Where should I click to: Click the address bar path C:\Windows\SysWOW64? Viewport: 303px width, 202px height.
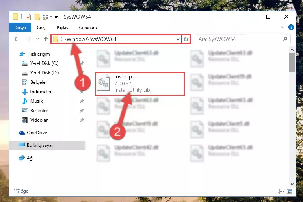tap(88, 39)
